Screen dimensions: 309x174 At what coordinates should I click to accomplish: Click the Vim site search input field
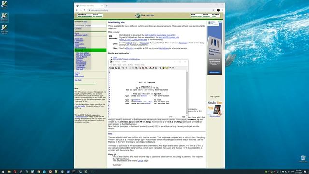pos(90,26)
